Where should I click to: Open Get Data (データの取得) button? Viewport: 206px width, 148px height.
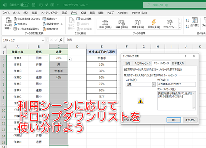pos(8,23)
